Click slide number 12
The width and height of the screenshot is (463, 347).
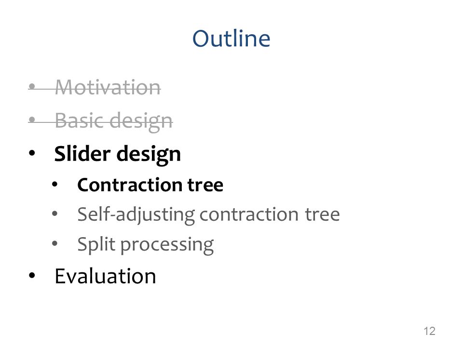[429, 331]
